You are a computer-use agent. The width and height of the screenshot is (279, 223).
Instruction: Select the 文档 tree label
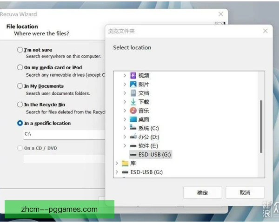144,93
